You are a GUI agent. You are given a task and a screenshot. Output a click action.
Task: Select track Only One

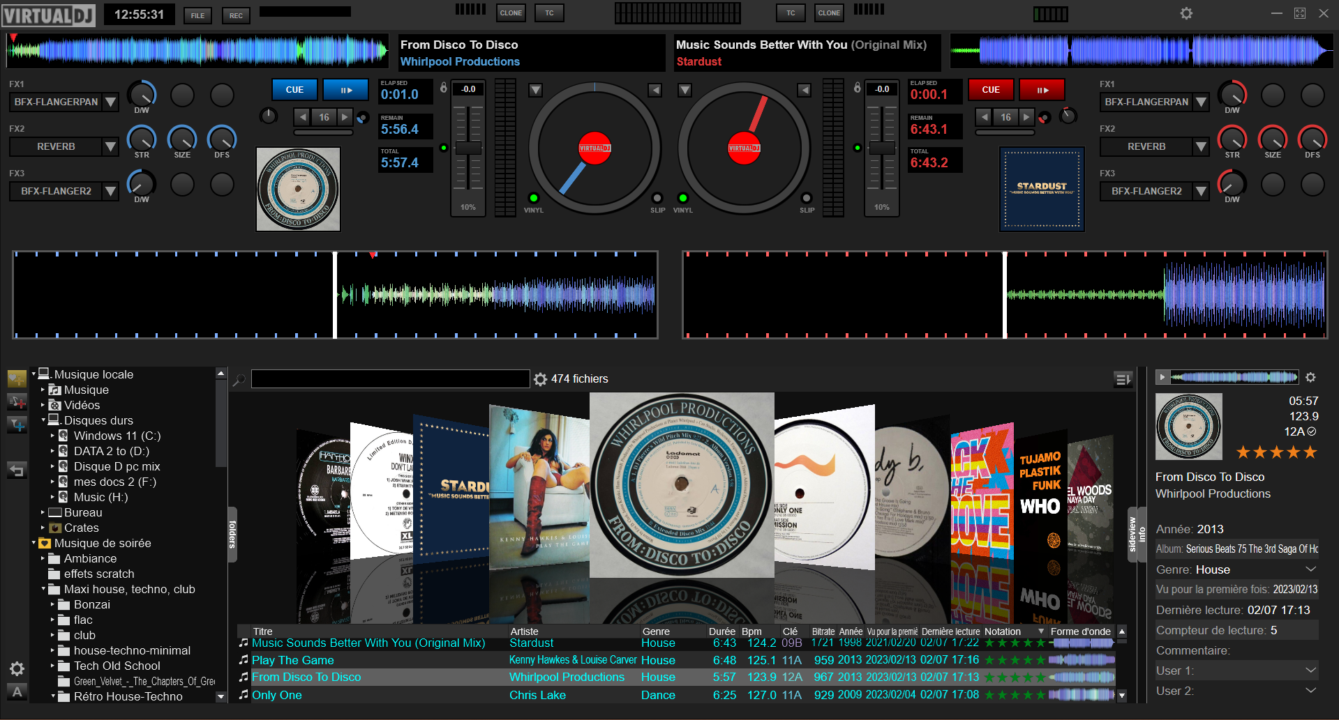click(676, 695)
